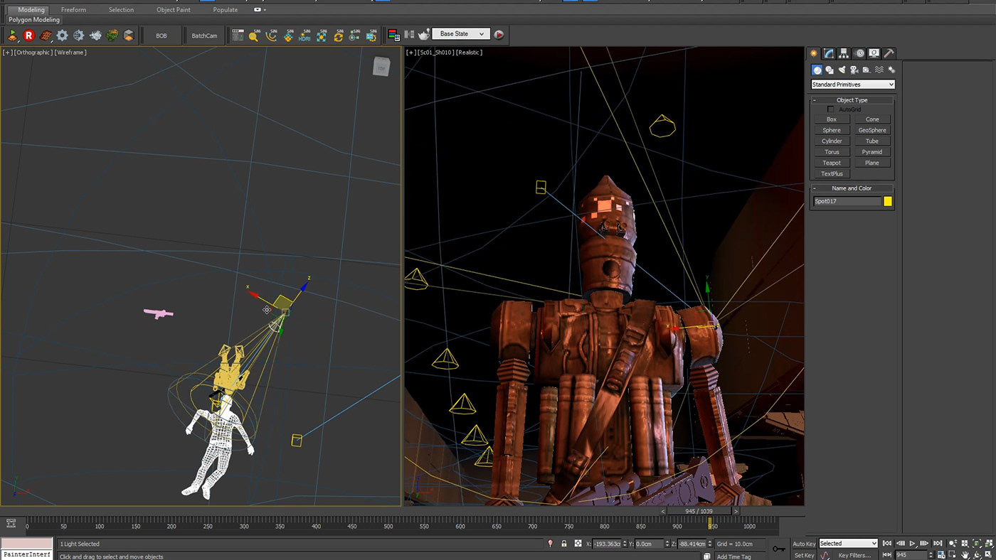The image size is (996, 560).
Task: Click the HDRI SiNi tool icon
Action: [x=305, y=35]
